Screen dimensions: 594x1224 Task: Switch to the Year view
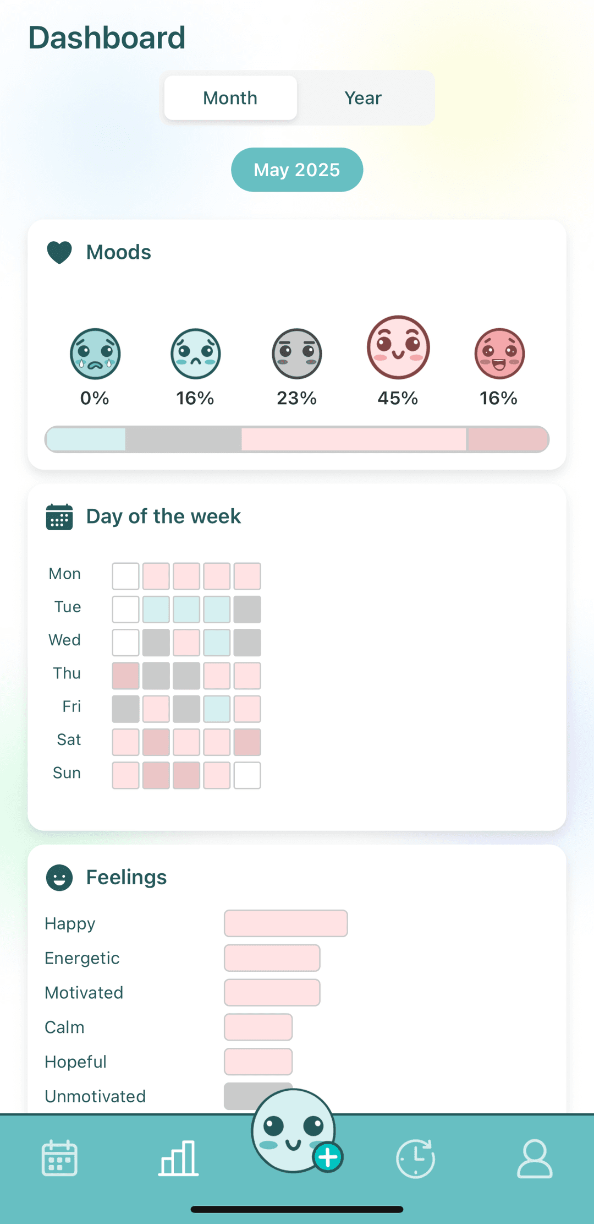point(362,97)
